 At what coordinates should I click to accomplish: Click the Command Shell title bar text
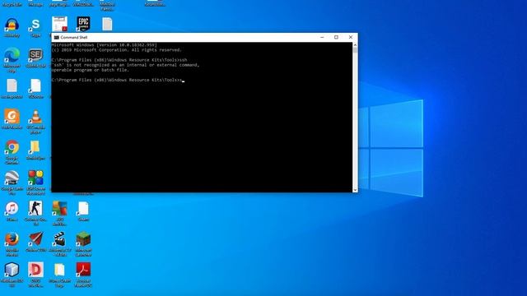pyautogui.click(x=74, y=37)
